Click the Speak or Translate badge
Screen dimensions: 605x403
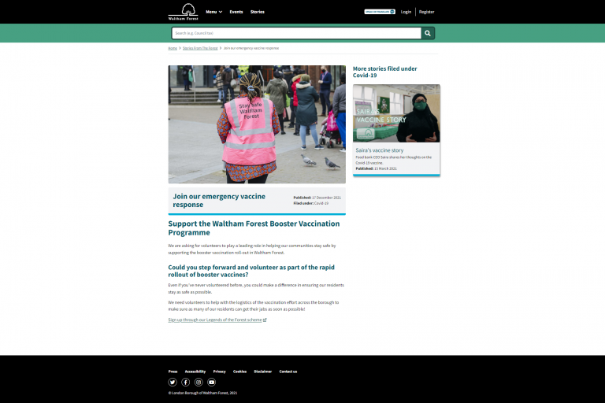380,12
